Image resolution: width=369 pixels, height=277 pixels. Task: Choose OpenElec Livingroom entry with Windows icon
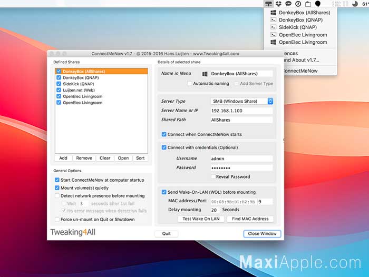point(300,42)
